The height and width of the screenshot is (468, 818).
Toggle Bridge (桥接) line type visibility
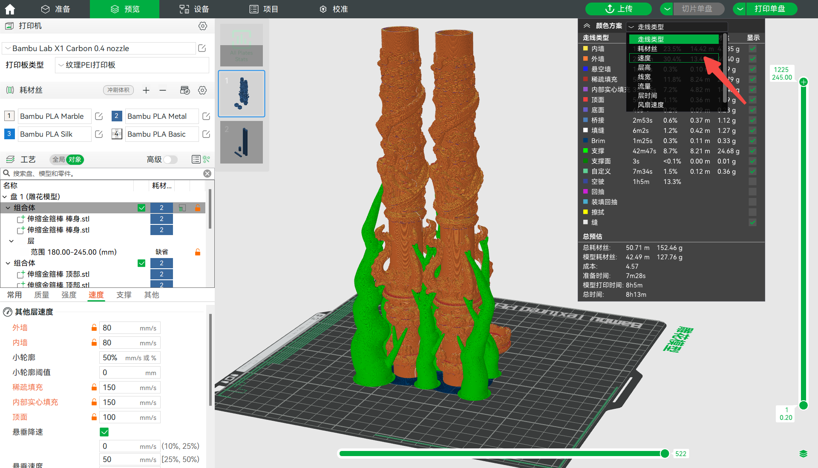point(753,120)
